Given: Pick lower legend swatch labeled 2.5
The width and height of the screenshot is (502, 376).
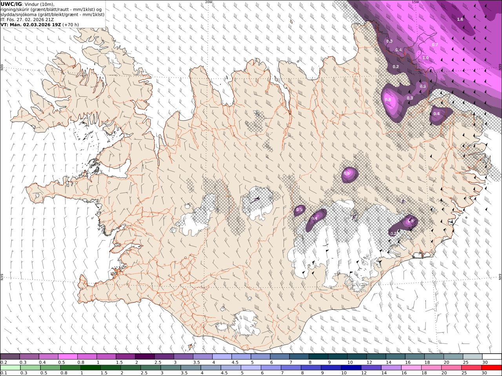Looking at the screenshot, I should (x=150, y=368).
